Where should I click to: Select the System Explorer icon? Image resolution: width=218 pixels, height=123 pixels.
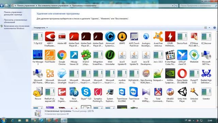(x=110, y=92)
